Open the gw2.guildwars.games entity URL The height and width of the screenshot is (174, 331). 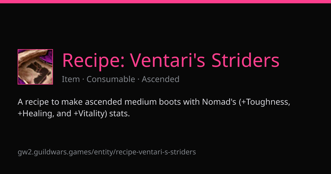coord(107,152)
